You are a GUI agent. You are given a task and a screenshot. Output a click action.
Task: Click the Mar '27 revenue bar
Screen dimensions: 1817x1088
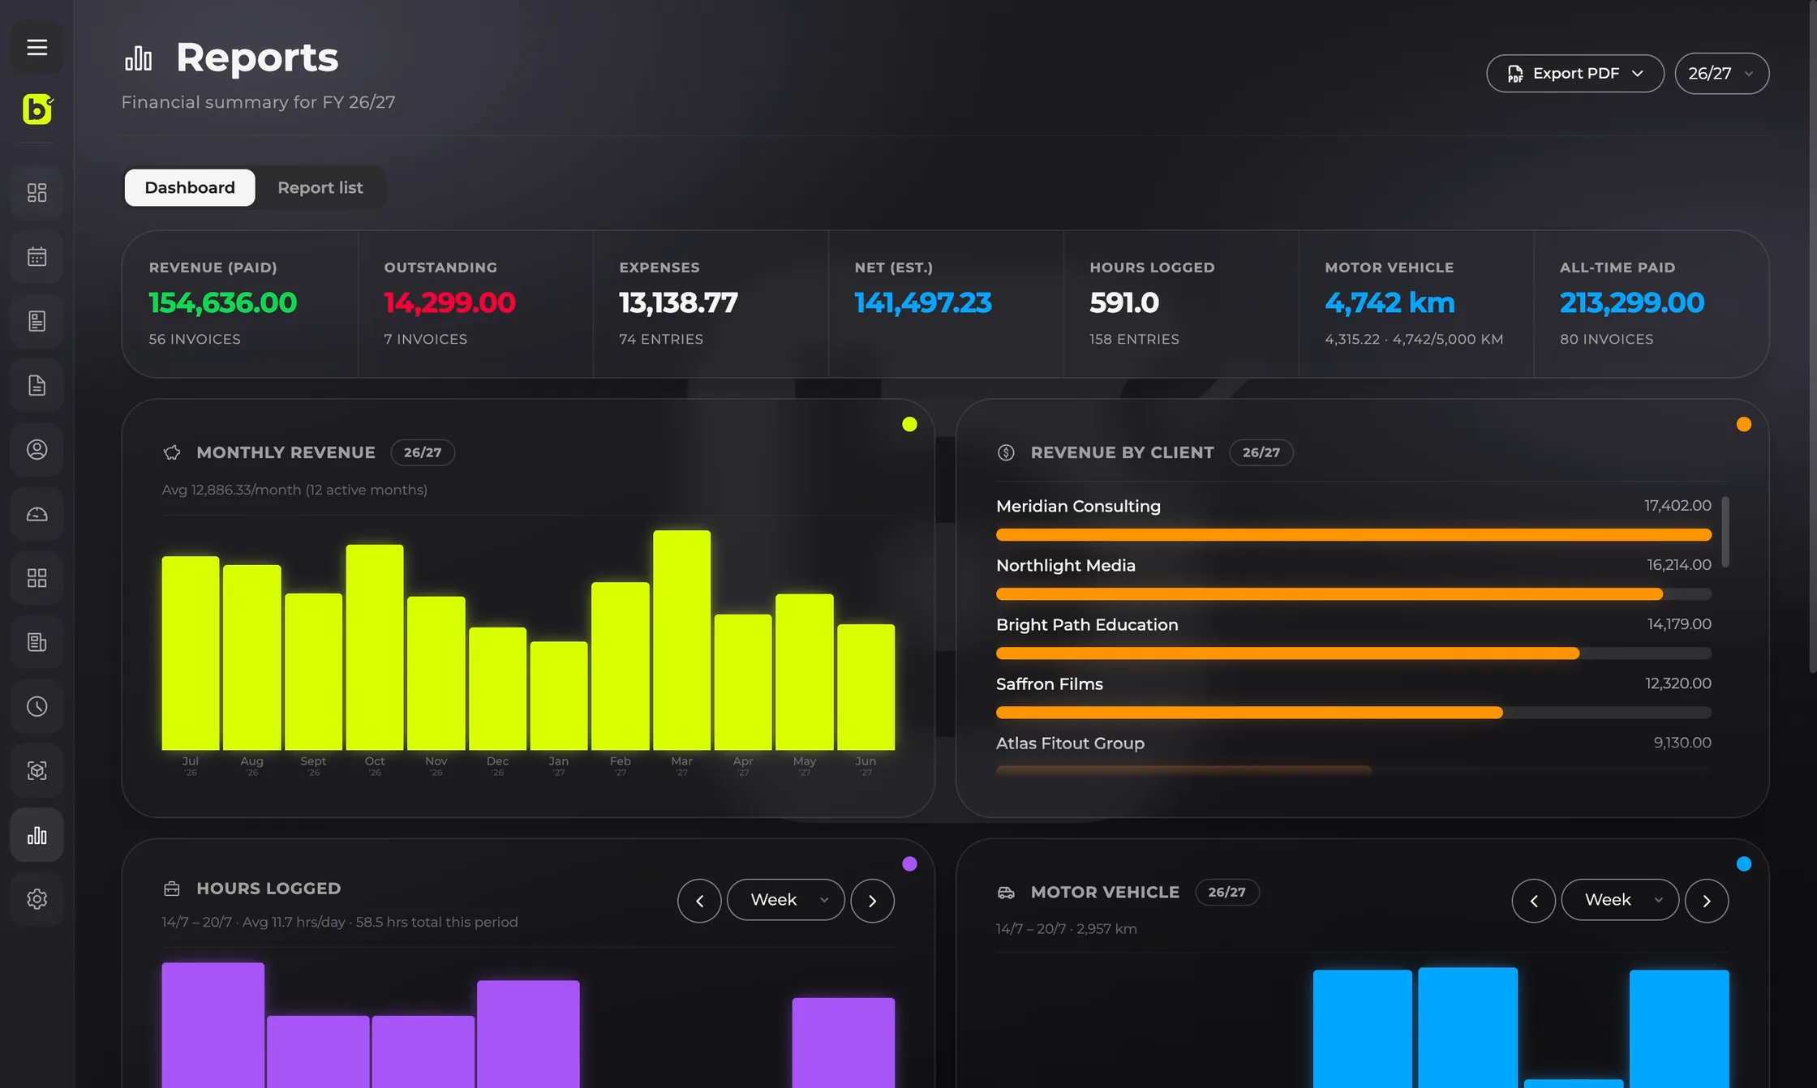[681, 640]
